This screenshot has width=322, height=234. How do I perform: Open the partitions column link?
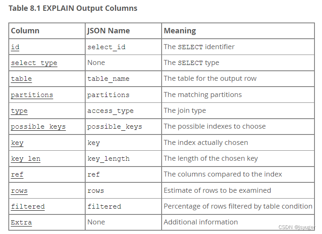coord(32,95)
